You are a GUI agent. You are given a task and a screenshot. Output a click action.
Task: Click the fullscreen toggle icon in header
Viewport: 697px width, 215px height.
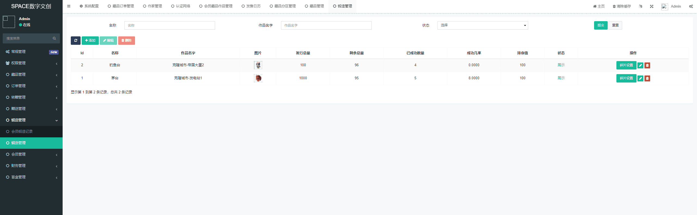(652, 6)
